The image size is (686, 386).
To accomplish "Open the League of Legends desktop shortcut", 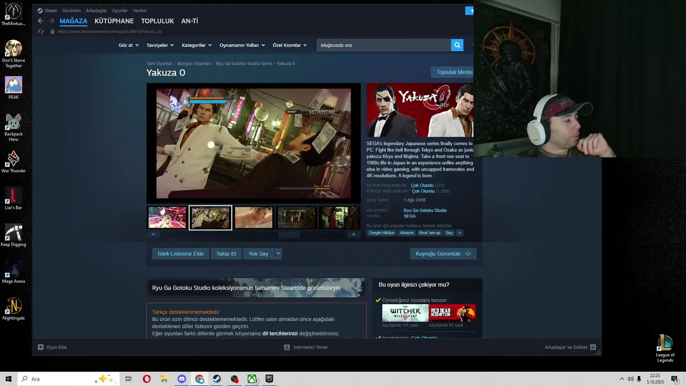I will [x=665, y=348].
